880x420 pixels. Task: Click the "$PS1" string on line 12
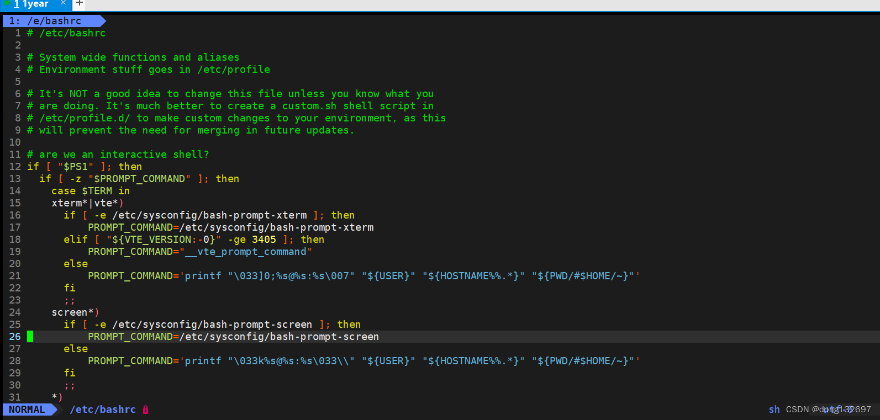point(76,167)
